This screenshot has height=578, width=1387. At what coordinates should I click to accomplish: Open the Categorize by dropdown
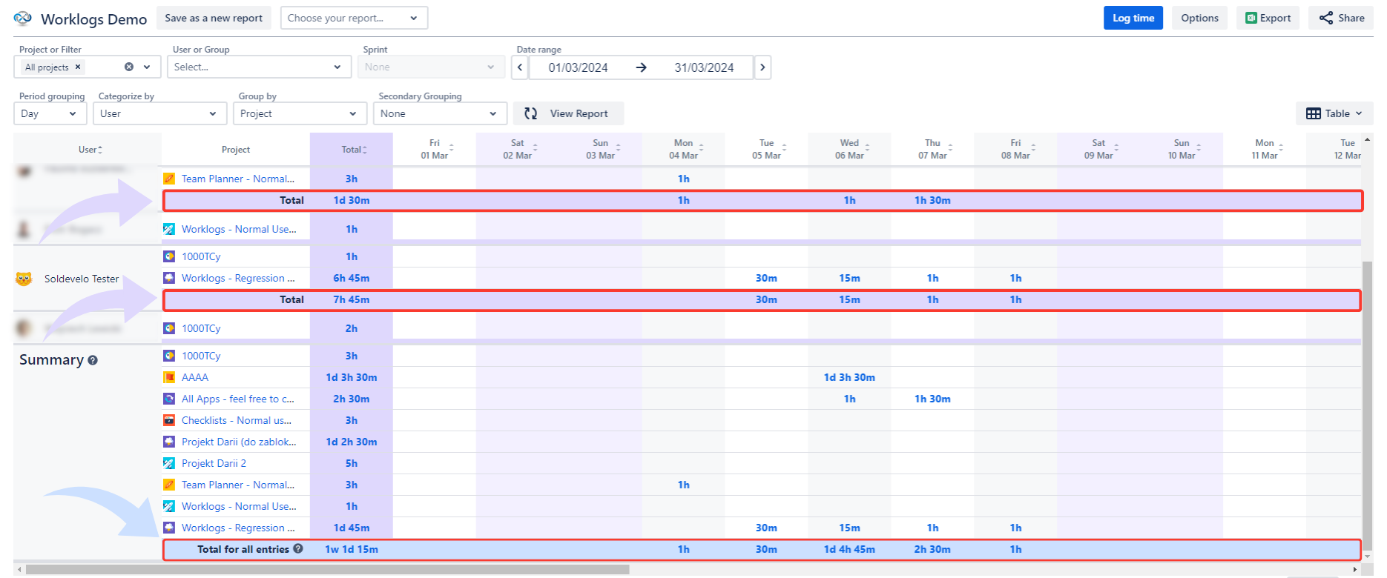point(159,113)
